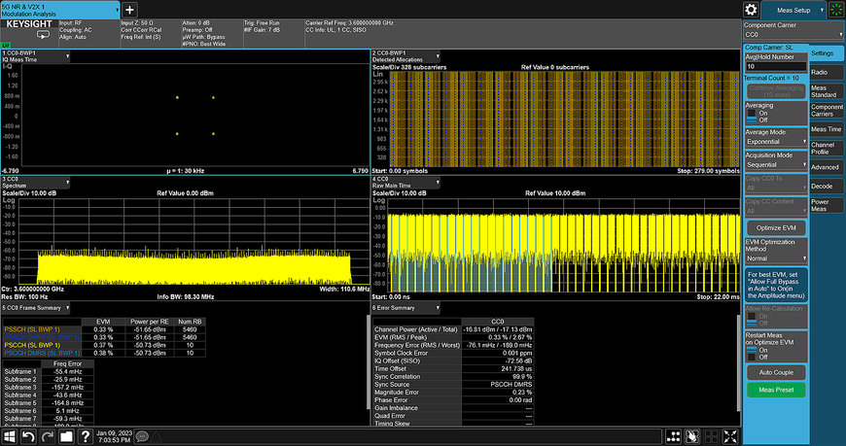Click the Error Summary vertical scrollbar

point(738,361)
